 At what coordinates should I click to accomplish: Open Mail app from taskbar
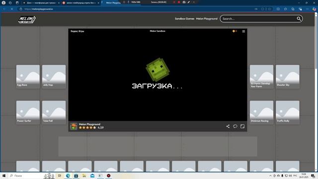92,176
